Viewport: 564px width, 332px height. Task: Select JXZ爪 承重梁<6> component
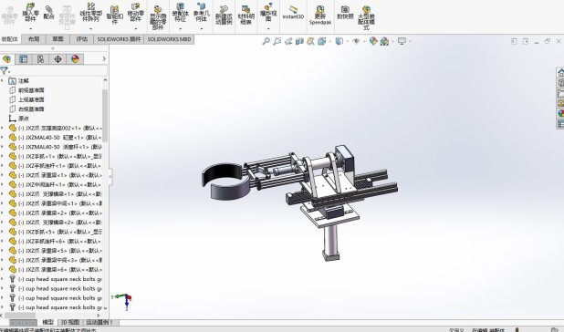pyautogui.click(x=56, y=269)
